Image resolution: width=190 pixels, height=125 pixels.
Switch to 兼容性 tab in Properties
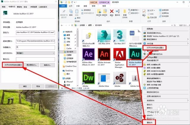pos(19,7)
